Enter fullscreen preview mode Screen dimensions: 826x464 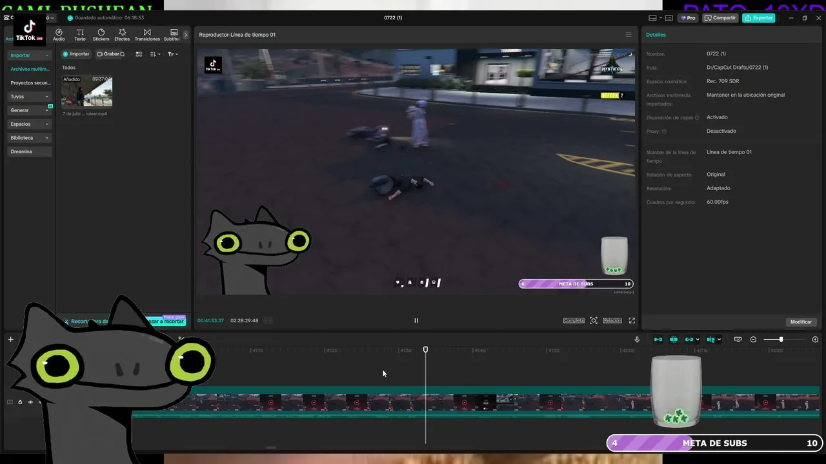(x=632, y=320)
